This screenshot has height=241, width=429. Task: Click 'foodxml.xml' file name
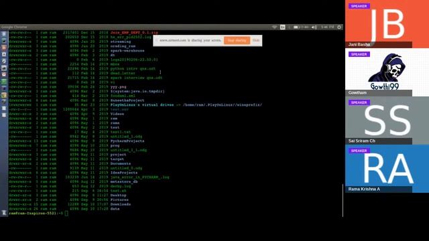coord(123,96)
